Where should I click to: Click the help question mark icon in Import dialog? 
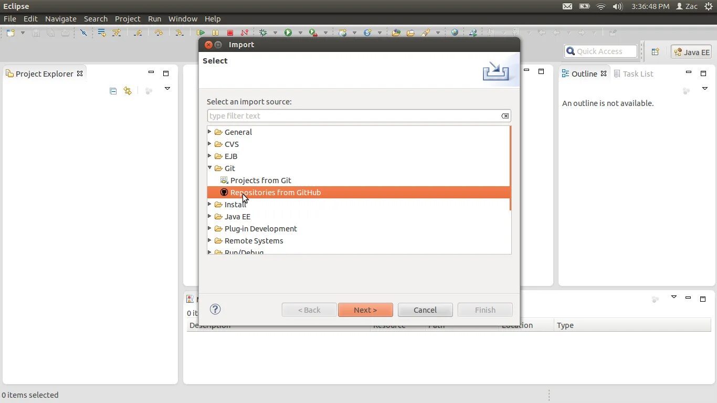point(215,309)
